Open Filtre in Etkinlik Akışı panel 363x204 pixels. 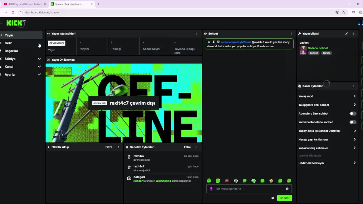[109, 147]
